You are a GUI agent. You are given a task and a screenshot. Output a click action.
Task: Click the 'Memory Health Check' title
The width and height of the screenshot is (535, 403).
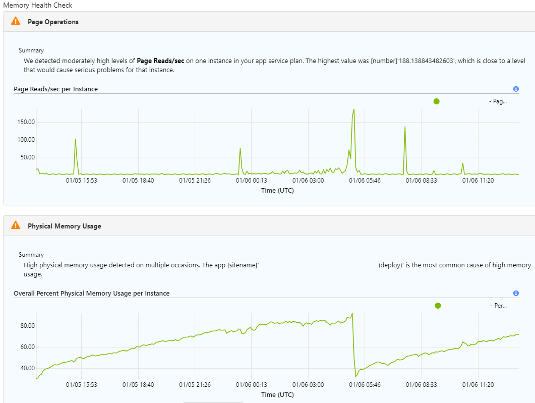(37, 5)
